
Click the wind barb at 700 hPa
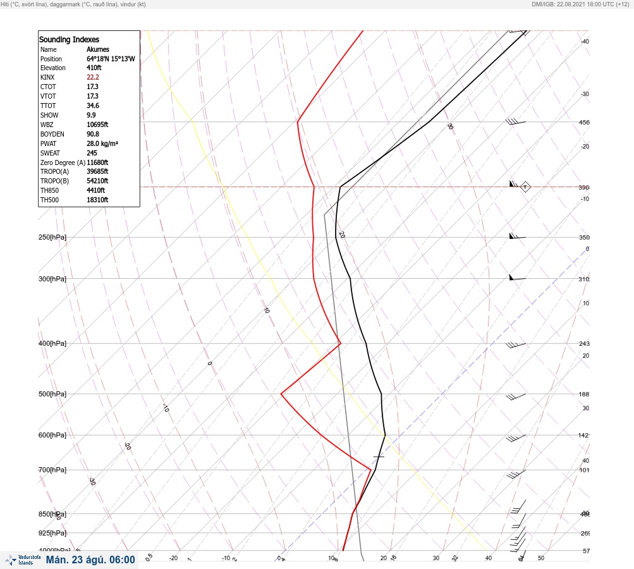pyautogui.click(x=516, y=474)
